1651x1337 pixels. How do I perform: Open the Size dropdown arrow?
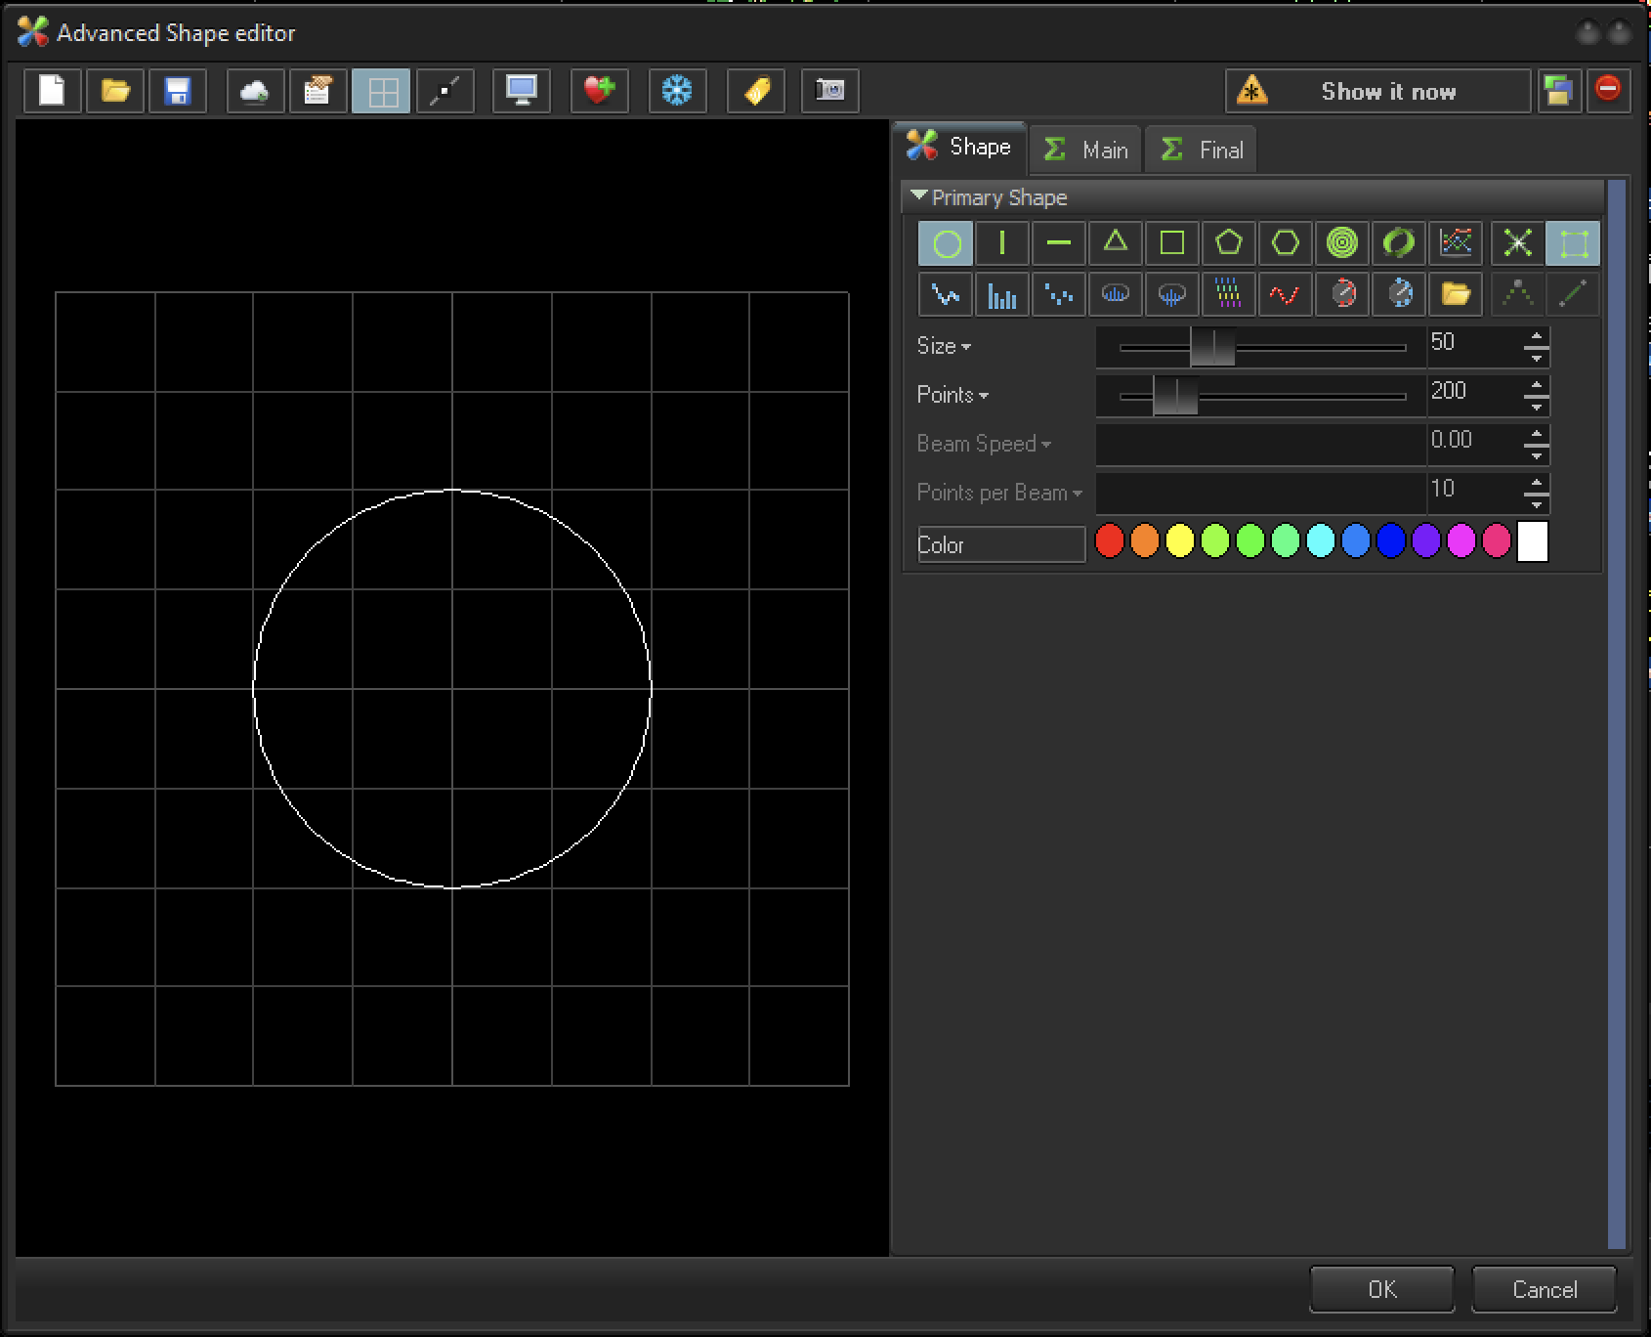(x=966, y=347)
